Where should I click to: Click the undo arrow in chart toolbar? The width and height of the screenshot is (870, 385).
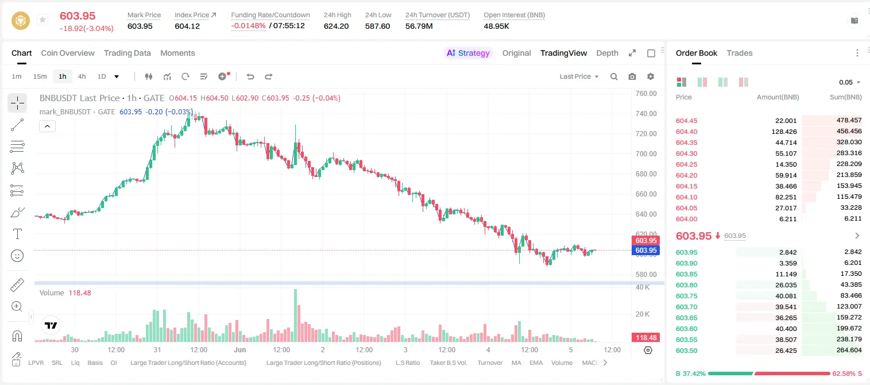point(250,76)
